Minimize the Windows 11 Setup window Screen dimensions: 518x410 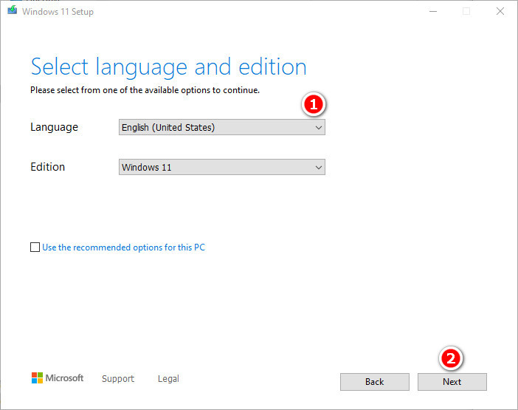[433, 12]
